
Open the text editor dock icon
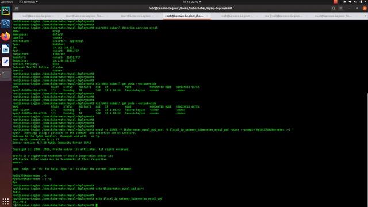tap(6, 62)
